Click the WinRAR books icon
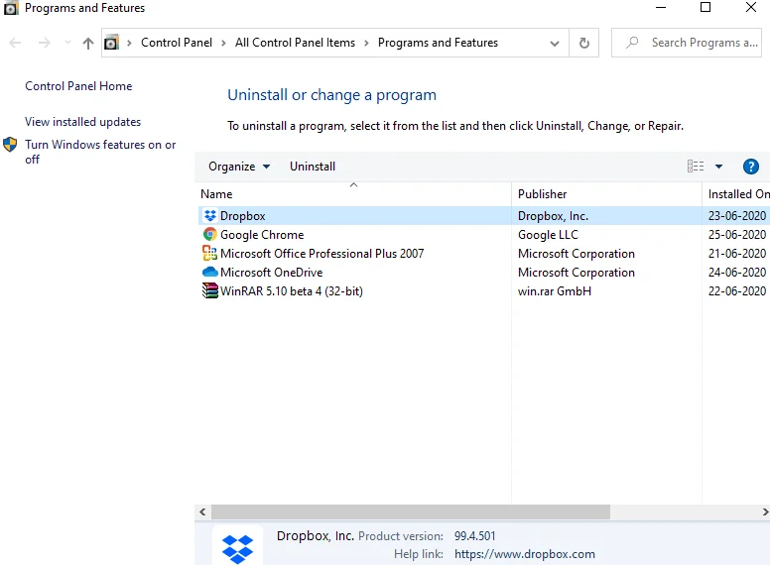This screenshot has height=565, width=770. pyautogui.click(x=210, y=290)
